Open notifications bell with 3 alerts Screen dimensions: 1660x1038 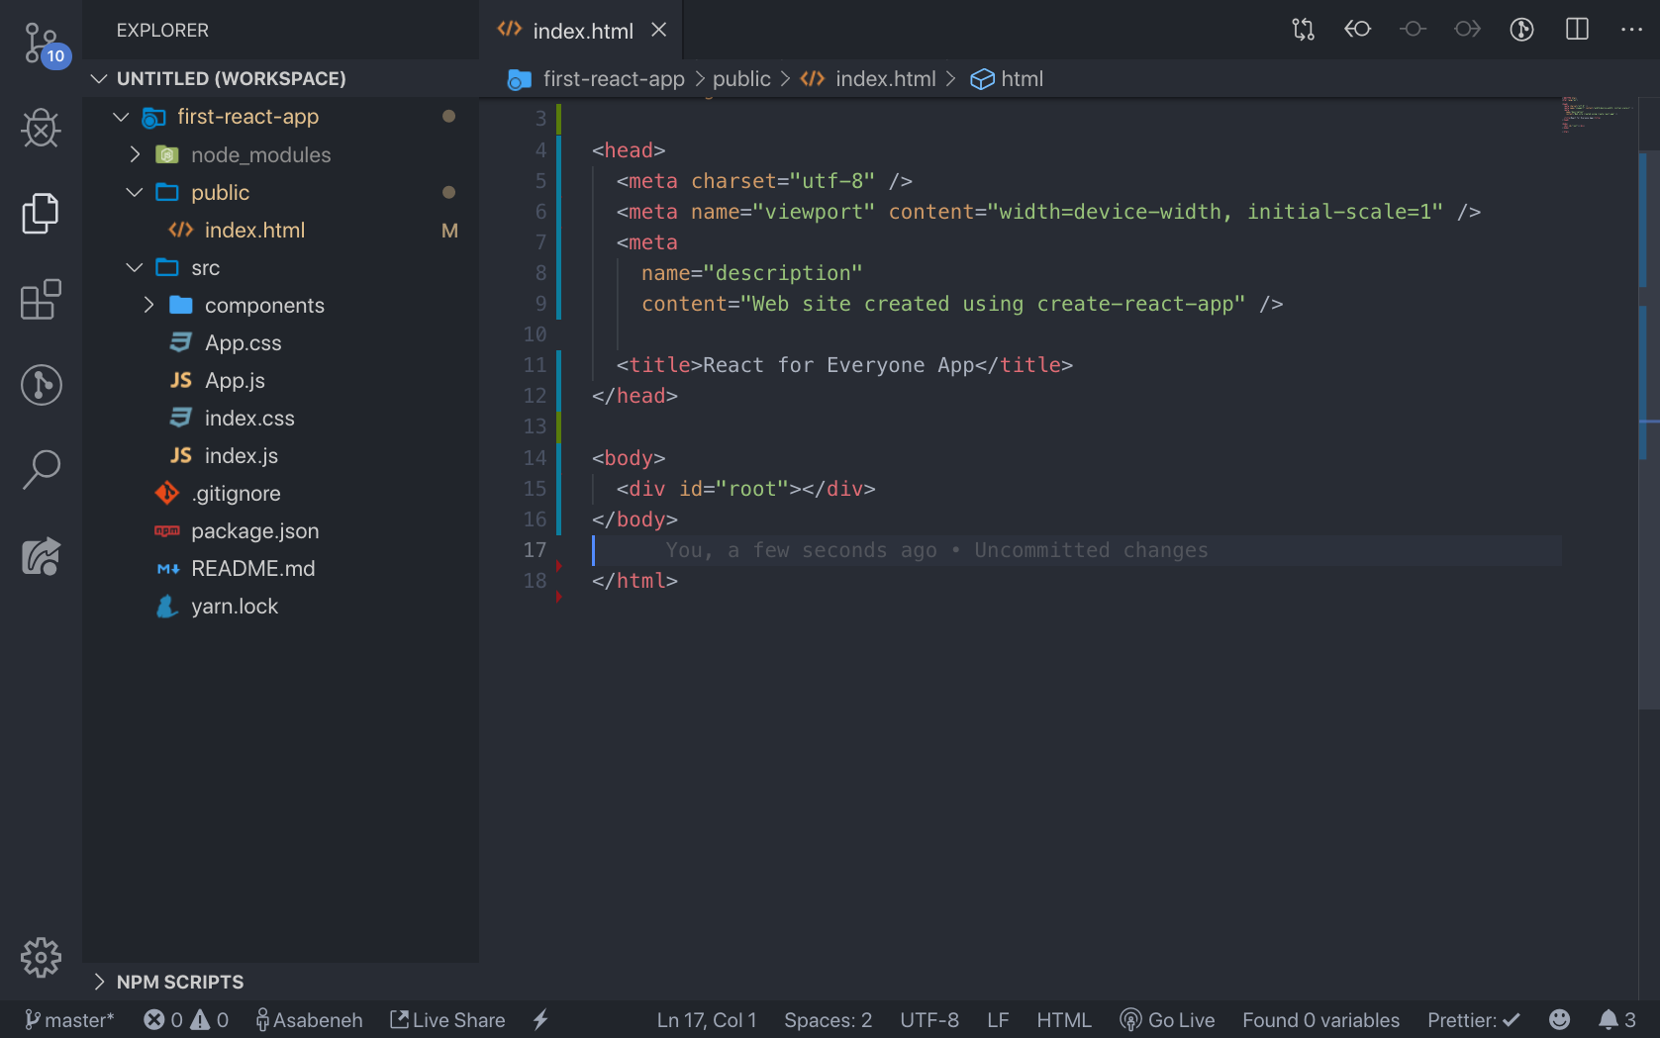pos(1616,1020)
